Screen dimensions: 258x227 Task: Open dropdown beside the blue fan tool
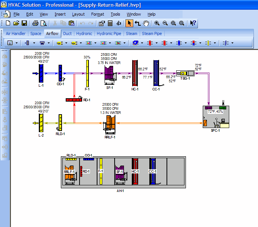142,43
